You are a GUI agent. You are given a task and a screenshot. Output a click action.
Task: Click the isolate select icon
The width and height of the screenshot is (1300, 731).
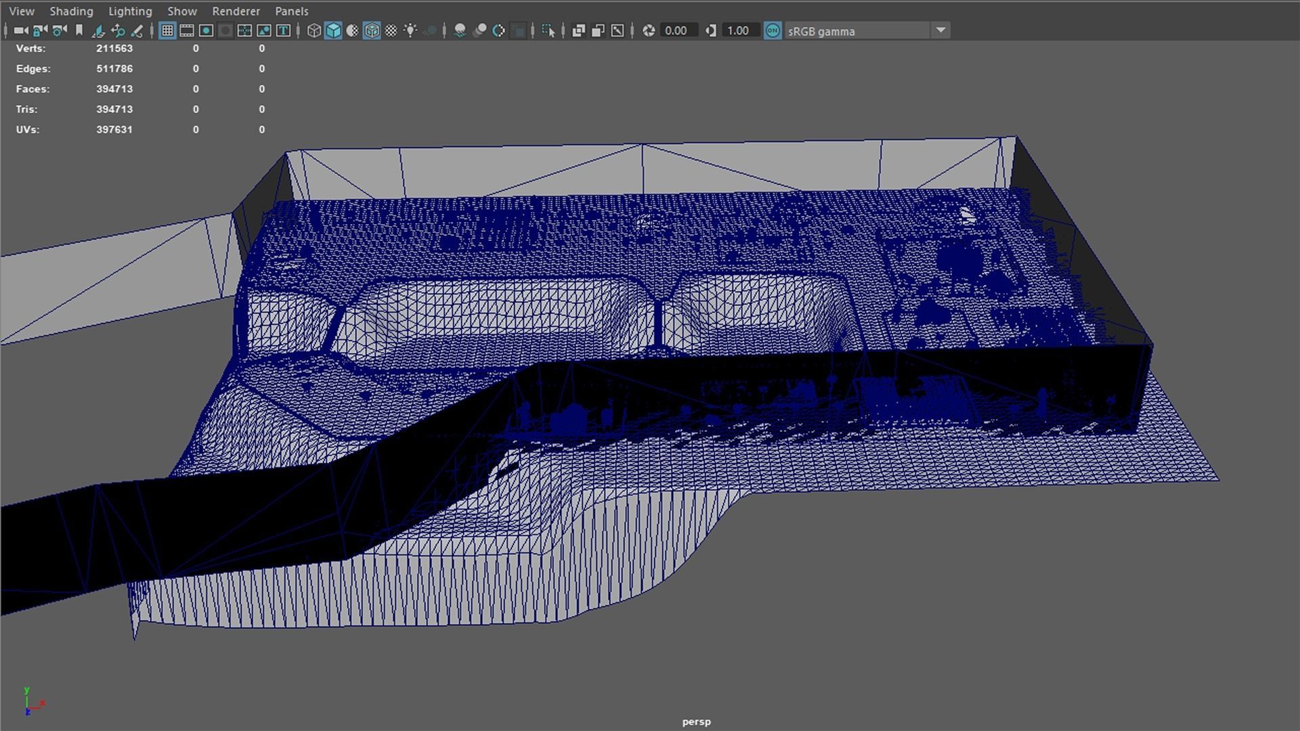548,30
